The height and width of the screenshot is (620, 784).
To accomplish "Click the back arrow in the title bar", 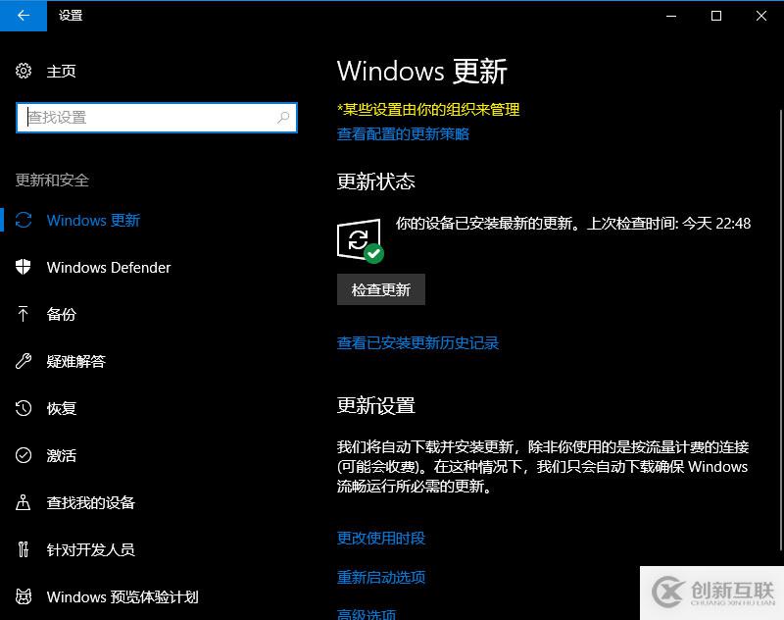I will pyautogui.click(x=22, y=16).
